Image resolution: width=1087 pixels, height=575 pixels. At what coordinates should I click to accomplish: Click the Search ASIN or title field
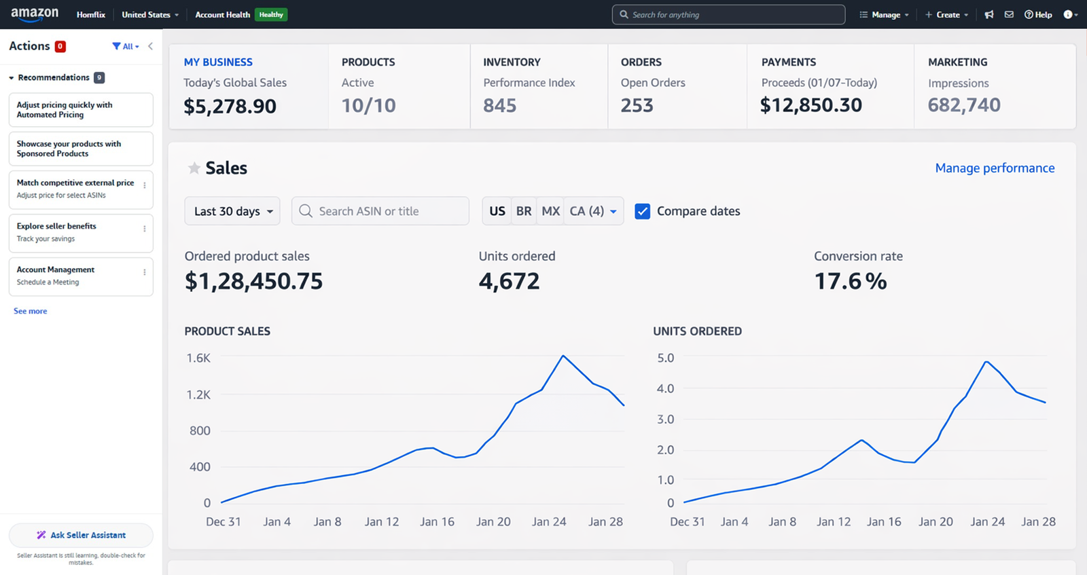(380, 211)
